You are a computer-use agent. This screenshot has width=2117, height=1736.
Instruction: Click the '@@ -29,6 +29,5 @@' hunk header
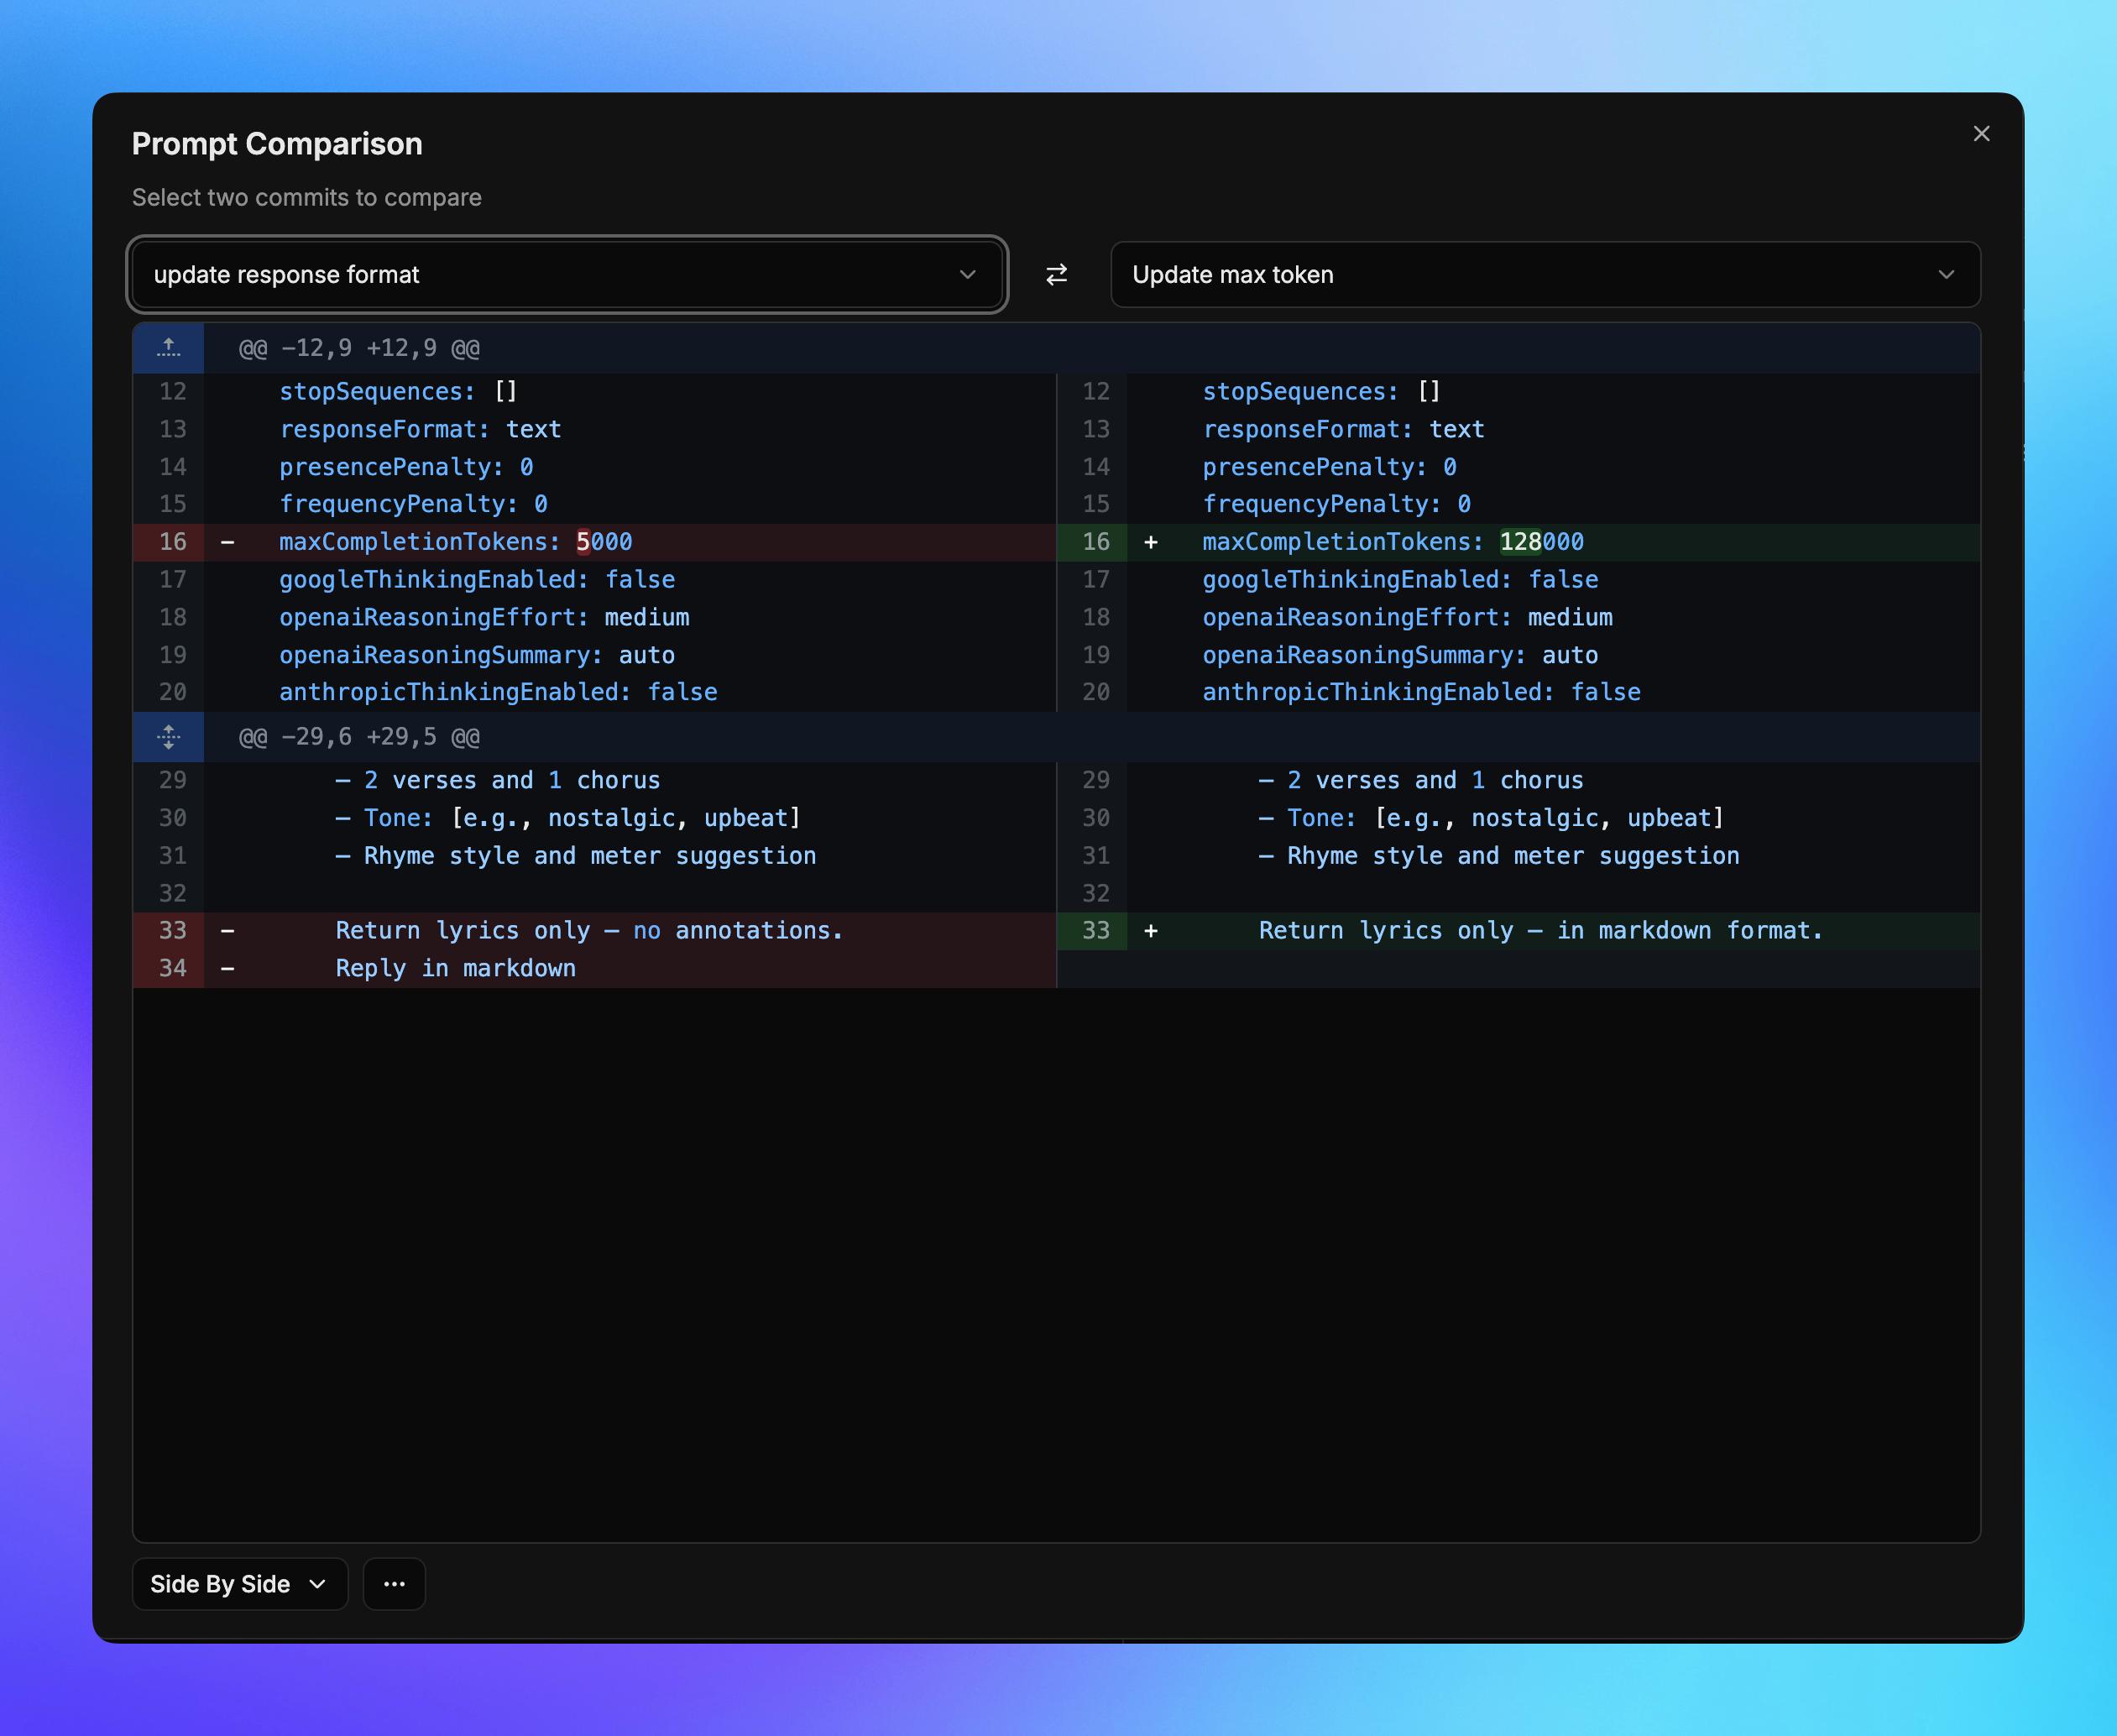359,737
